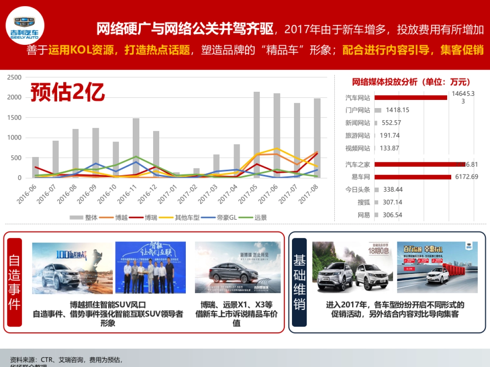This screenshot has height=367, width=490.
Task: Open the 100 challenge SUV thumbnail
Action: 72,268
